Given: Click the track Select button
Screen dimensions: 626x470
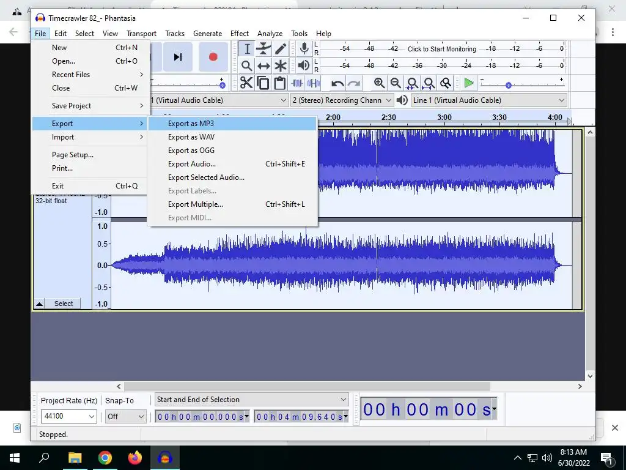Looking at the screenshot, I should pyautogui.click(x=63, y=304).
